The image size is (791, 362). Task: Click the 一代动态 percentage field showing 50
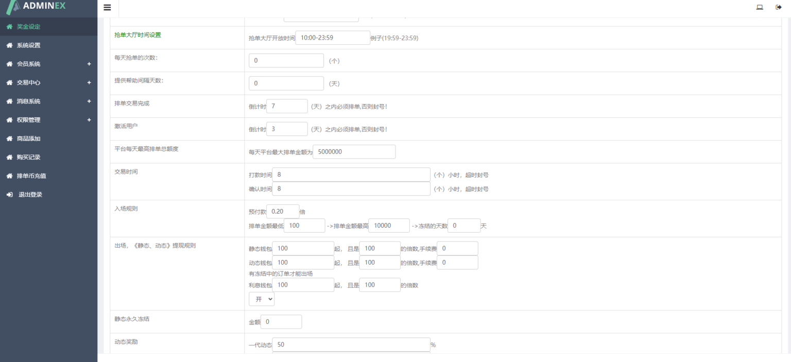click(x=351, y=344)
